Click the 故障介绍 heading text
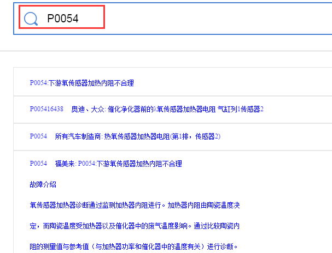This screenshot has height=253, width=332. 43,184
